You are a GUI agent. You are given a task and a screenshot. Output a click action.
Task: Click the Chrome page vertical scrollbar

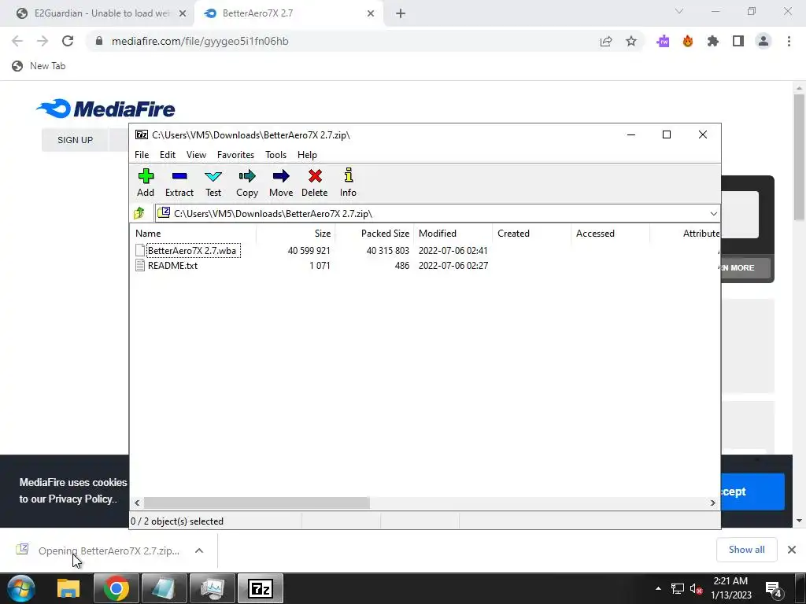[799, 157]
